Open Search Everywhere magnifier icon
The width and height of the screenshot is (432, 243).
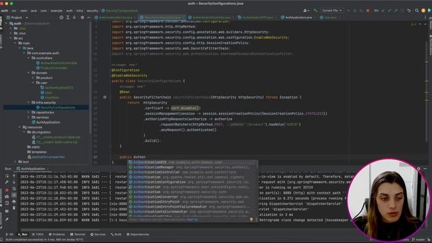(416, 11)
